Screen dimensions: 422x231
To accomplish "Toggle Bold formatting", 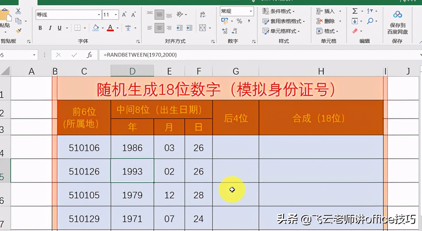I will point(40,28).
